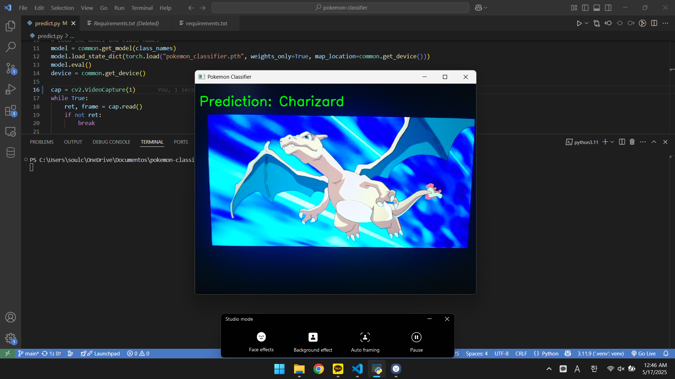Image resolution: width=675 pixels, height=379 pixels.
Task: Expand the run button dropdown arrow
Action: [x=586, y=23]
